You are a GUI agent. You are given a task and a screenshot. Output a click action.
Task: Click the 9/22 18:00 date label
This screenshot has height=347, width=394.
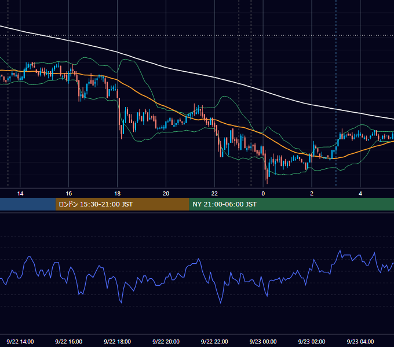click(x=118, y=341)
